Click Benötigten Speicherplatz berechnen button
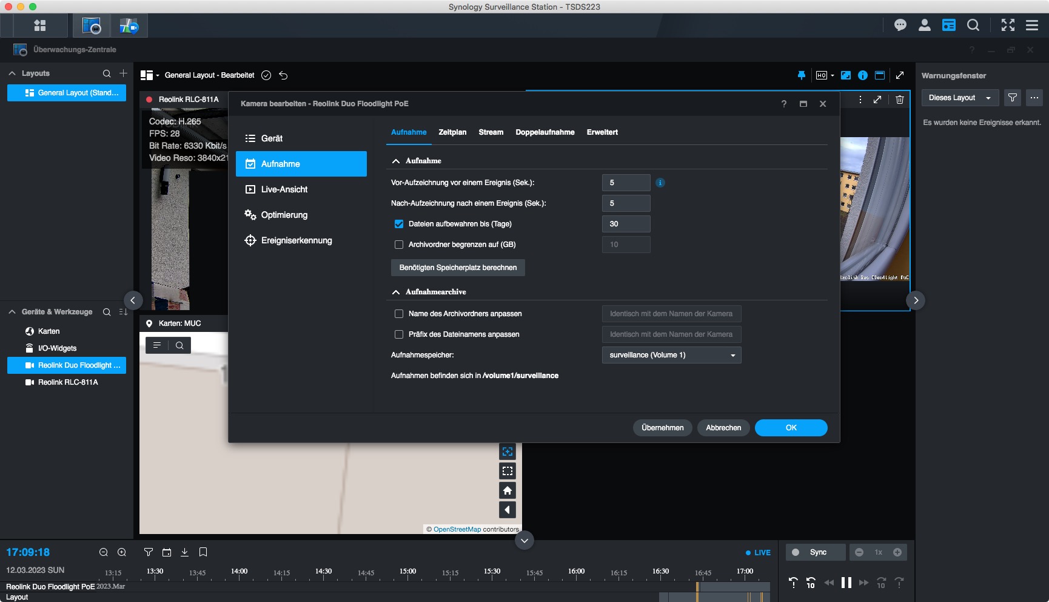Image resolution: width=1049 pixels, height=602 pixels. click(x=458, y=268)
